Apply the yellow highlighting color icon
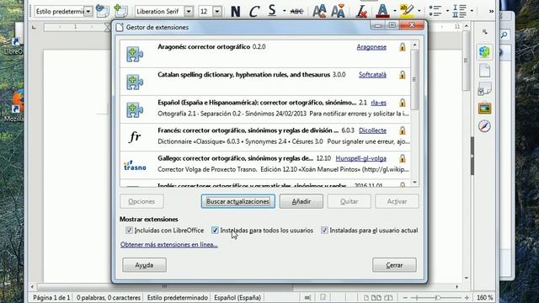The width and height of the screenshot is (539, 303). point(407,11)
